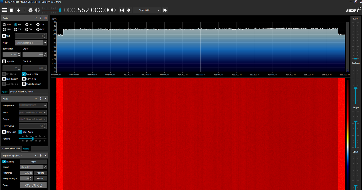Increase Integration (sec) with stepper
Image resolution: width=362 pixels, height=190 pixels.
coord(31,178)
